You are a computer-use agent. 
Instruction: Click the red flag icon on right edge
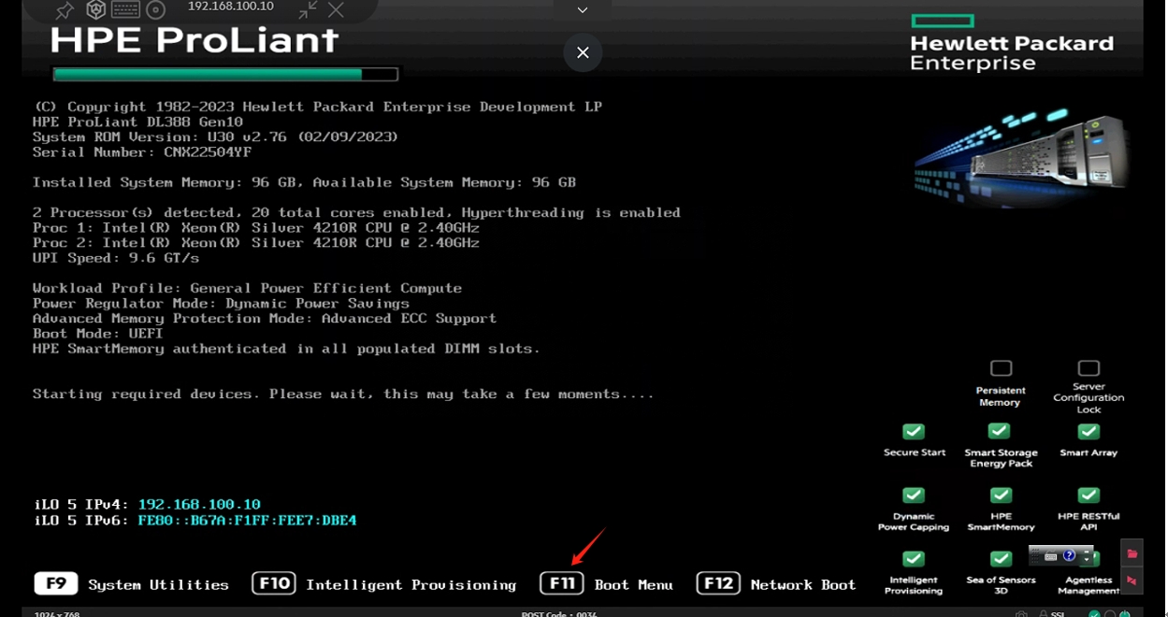(x=1132, y=581)
